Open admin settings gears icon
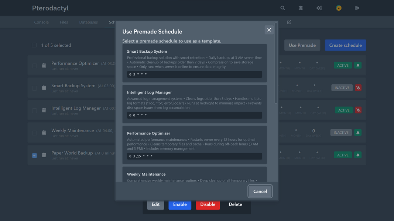This screenshot has height=221, width=394. pyautogui.click(x=319, y=8)
